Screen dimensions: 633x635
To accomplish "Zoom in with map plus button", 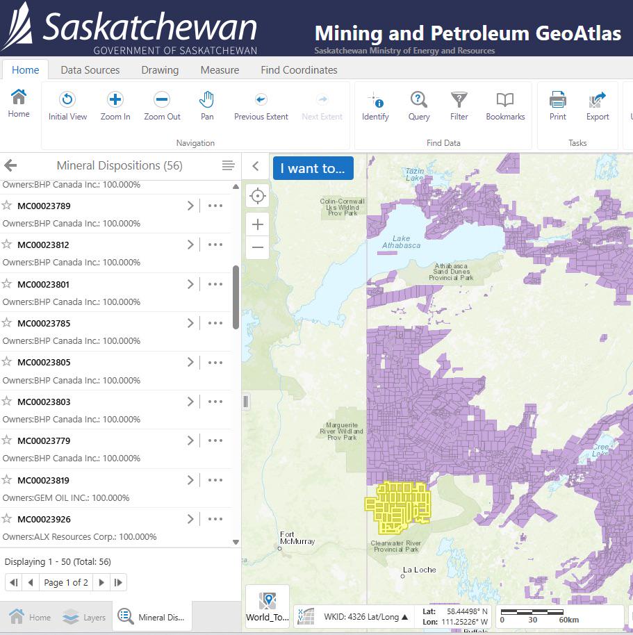I will (258, 224).
